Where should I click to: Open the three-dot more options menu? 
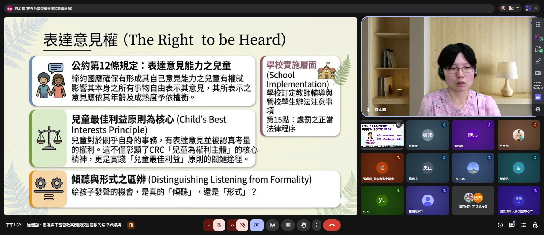317,225
